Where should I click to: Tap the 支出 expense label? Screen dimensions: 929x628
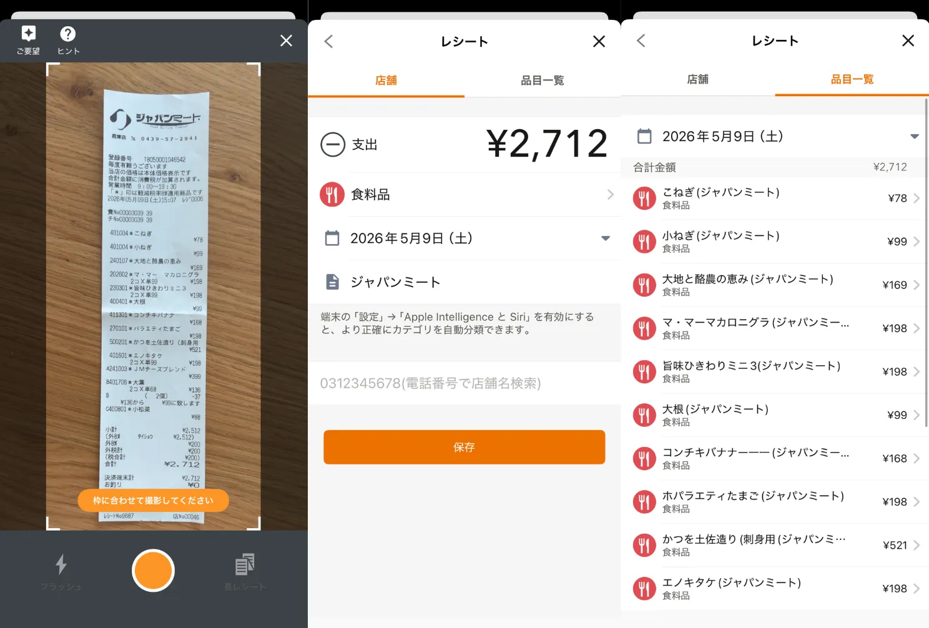[x=365, y=144]
